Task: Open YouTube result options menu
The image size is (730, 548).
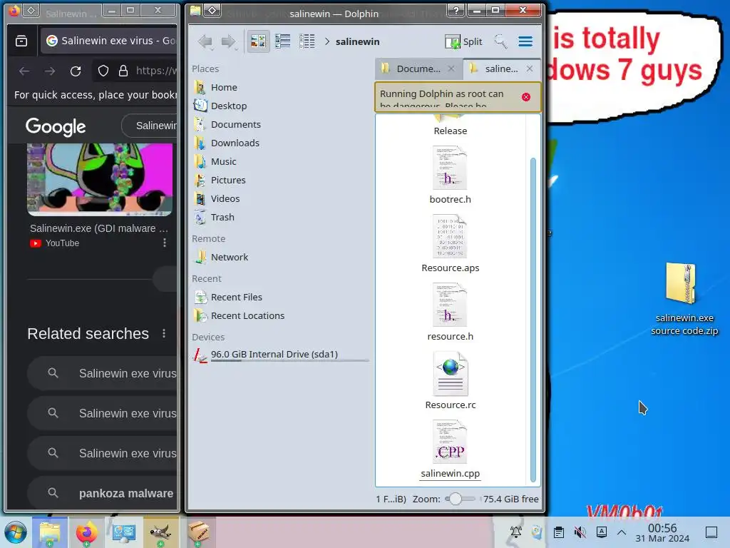Action: [x=165, y=243]
